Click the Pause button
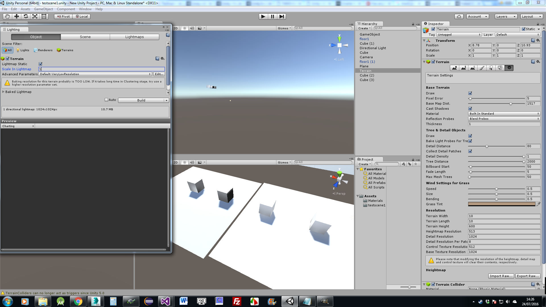This screenshot has width=546, height=307. (x=272, y=16)
